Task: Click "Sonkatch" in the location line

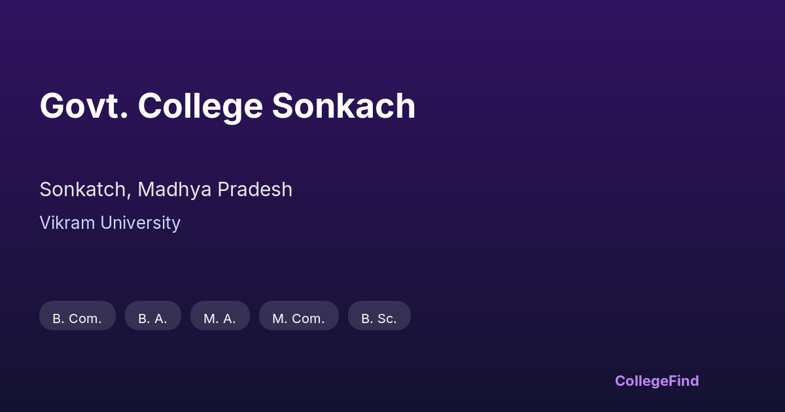Action: click(x=82, y=190)
